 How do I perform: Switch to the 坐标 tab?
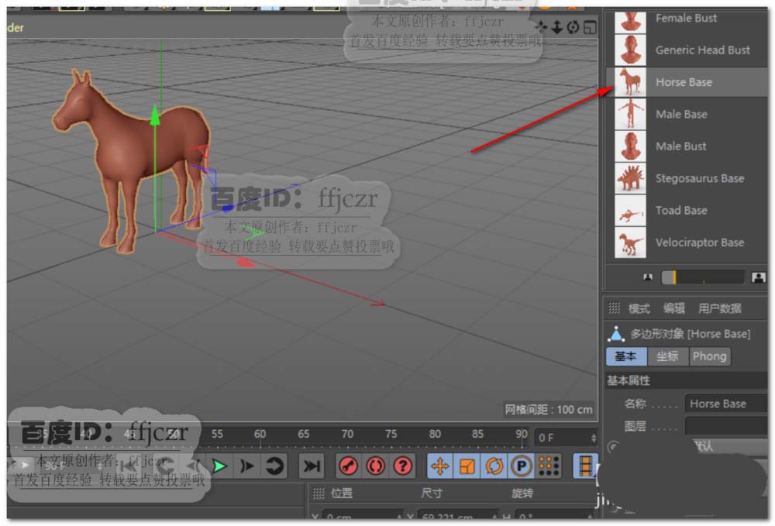(668, 356)
